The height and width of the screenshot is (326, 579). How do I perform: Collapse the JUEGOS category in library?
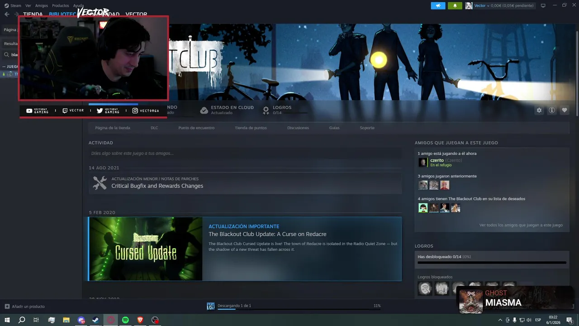pyautogui.click(x=10, y=67)
